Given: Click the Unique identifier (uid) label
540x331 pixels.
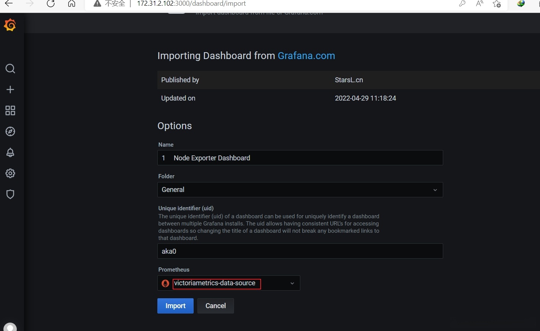Looking at the screenshot, I should point(186,208).
